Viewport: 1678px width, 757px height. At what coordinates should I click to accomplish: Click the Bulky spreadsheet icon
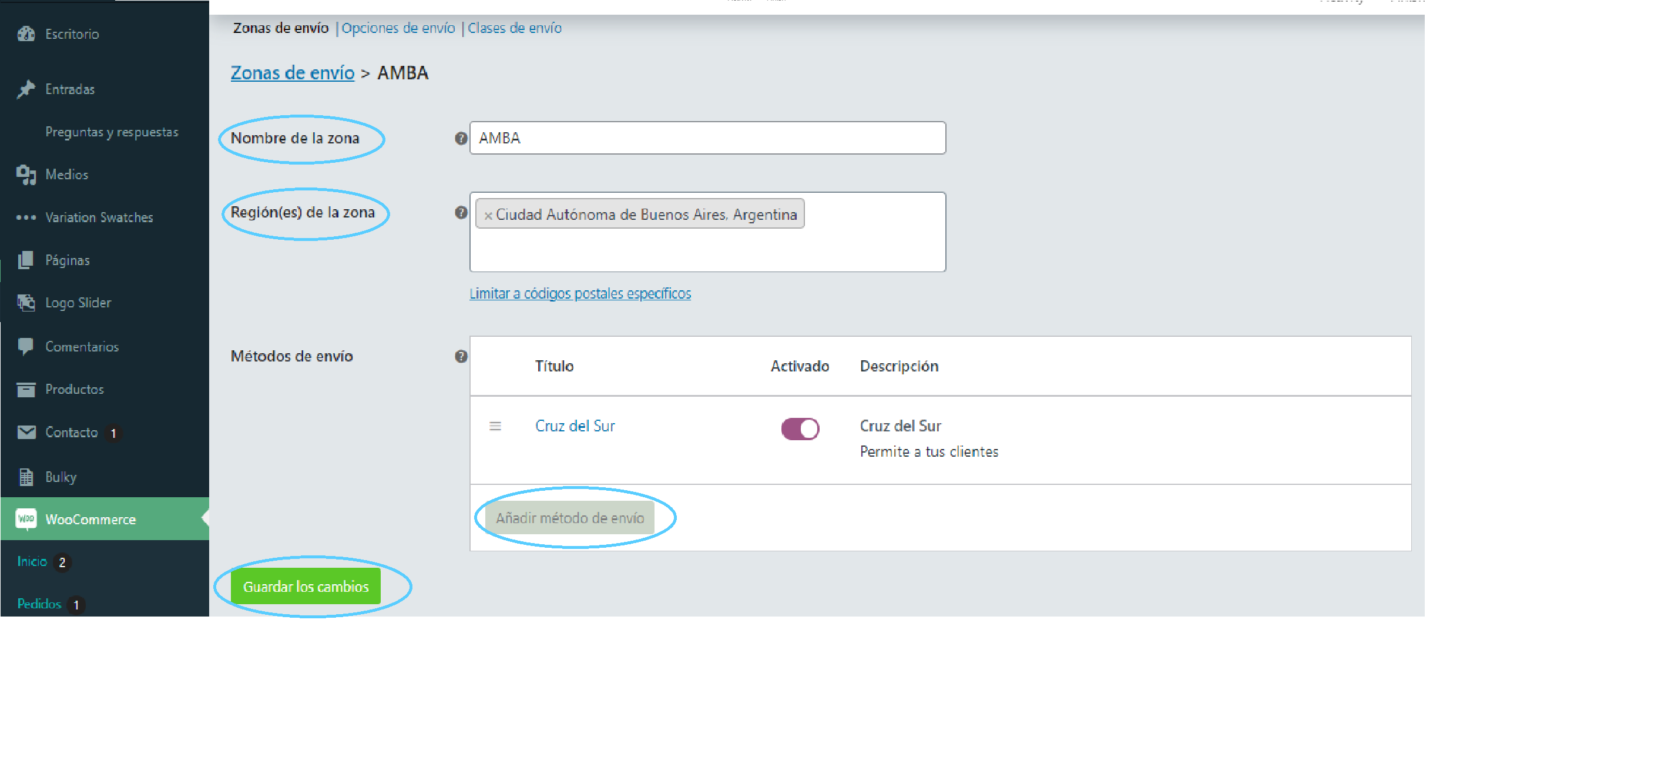(26, 477)
